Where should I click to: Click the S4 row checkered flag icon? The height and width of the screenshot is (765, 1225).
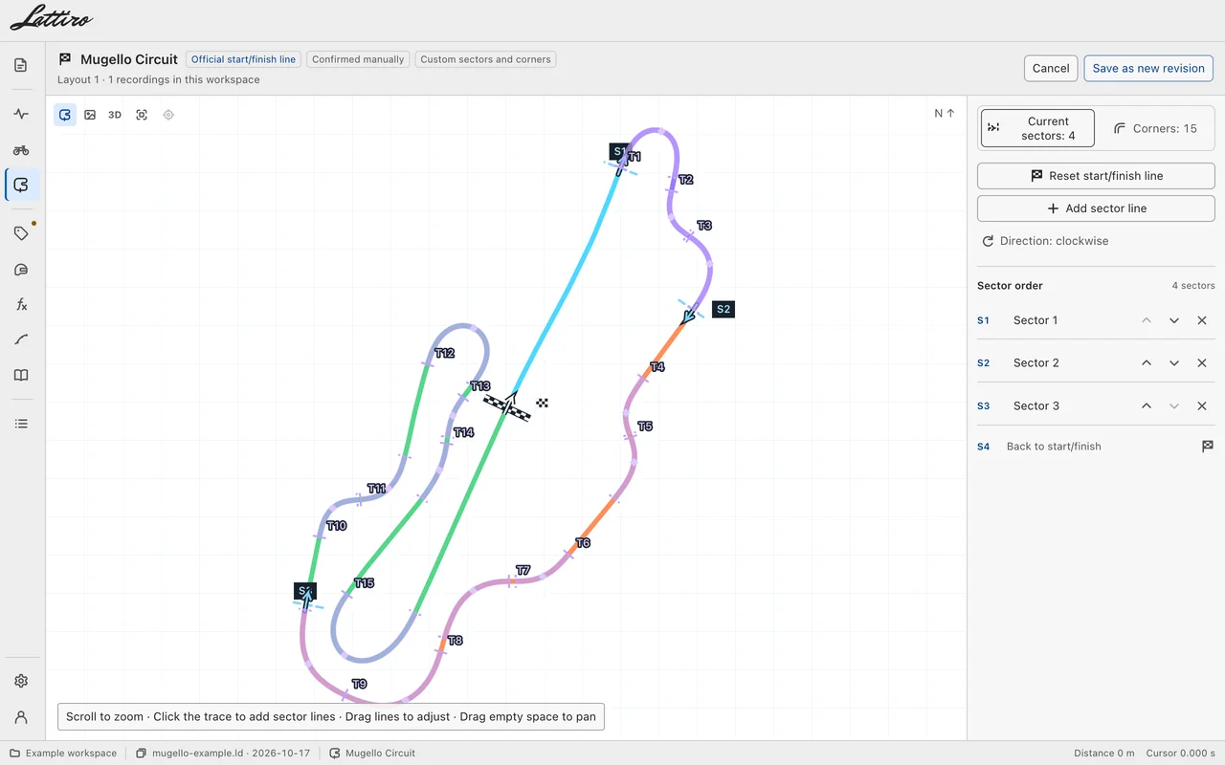[x=1208, y=447]
